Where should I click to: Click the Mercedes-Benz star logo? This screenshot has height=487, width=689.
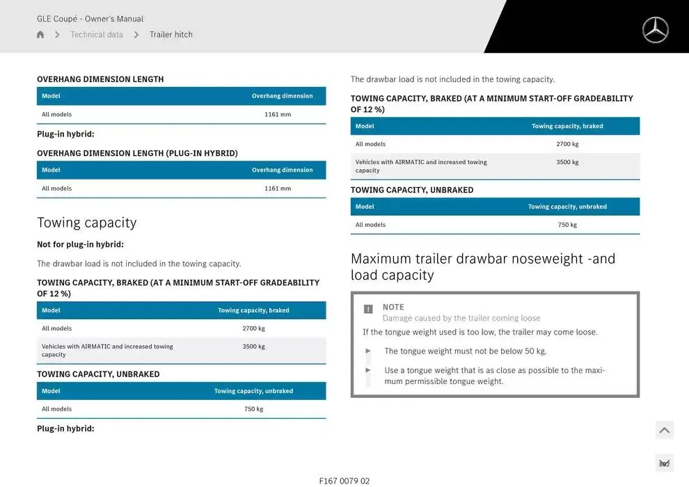[655, 30]
